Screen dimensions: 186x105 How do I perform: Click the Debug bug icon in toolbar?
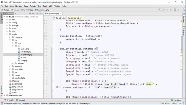(167, 10)
